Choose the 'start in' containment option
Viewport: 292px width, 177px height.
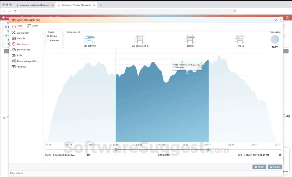(x=190, y=40)
